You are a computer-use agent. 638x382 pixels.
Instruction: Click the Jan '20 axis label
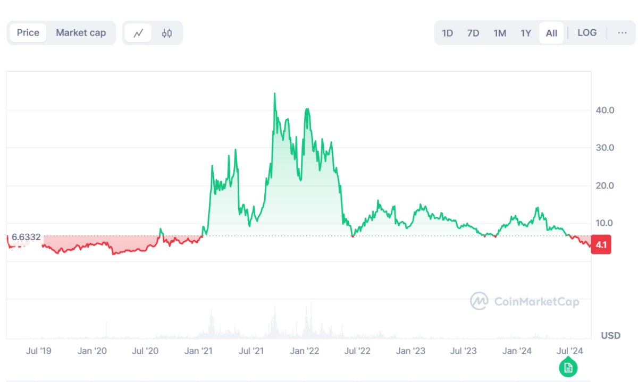[x=93, y=351]
